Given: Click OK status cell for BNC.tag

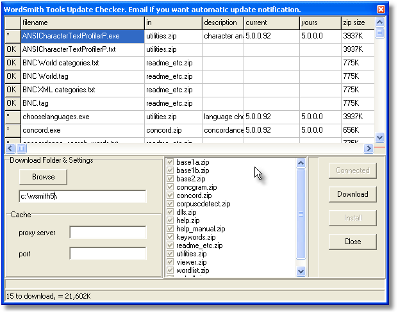Looking at the screenshot, I should (x=13, y=103).
